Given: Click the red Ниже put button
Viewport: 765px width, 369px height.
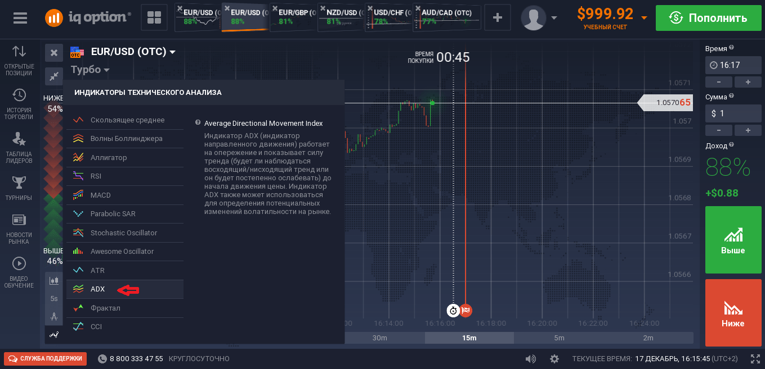Looking at the screenshot, I should (733, 313).
